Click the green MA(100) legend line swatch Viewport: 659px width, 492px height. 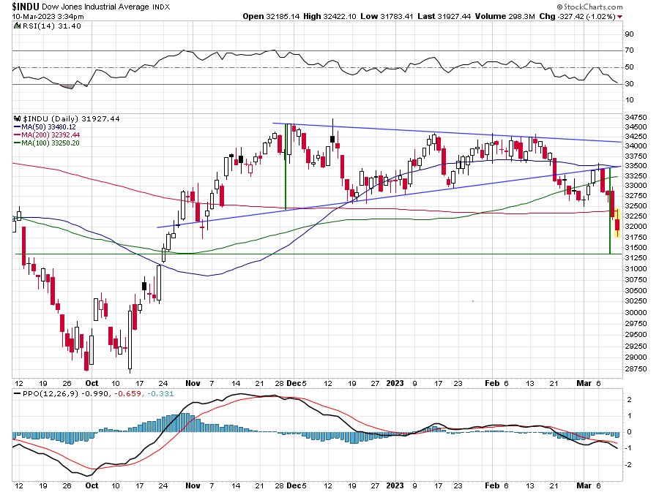[x=18, y=143]
